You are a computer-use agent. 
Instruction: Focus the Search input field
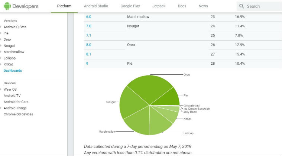click(259, 6)
